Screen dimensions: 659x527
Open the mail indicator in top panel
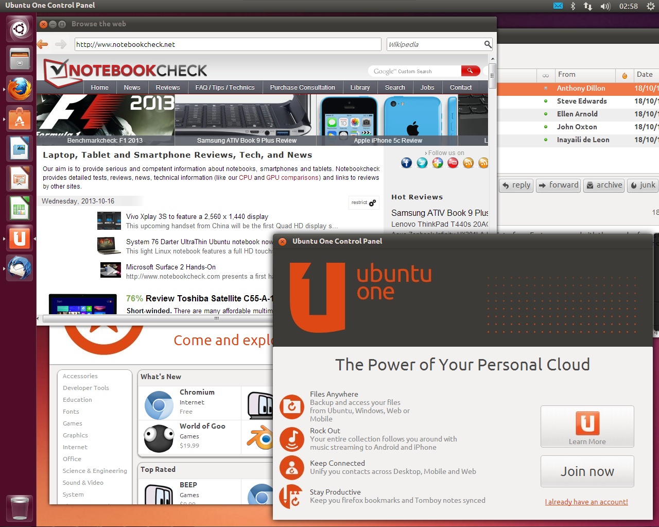click(x=558, y=6)
